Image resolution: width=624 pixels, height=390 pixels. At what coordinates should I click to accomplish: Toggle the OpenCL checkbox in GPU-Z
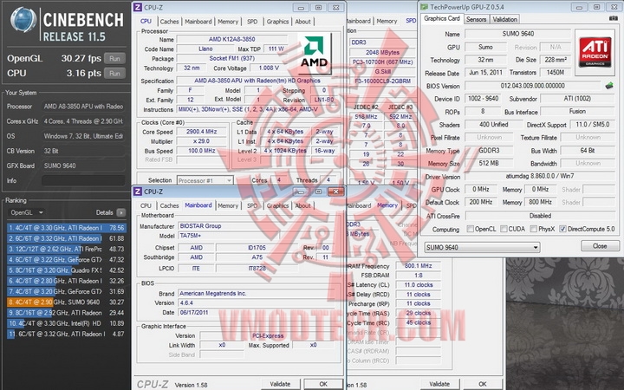tap(470, 229)
